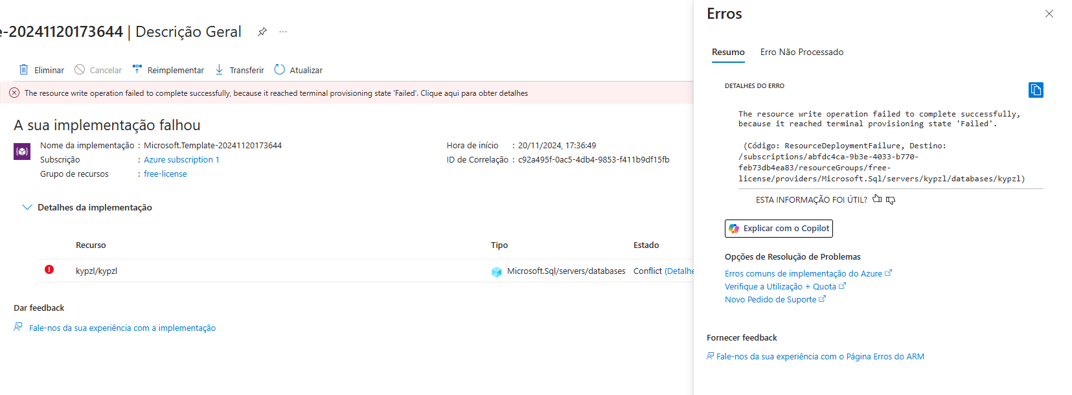The image size is (1072, 395).
Task: Click the Microsoft.Template-20241120173644 deployment name
Action: pos(212,146)
